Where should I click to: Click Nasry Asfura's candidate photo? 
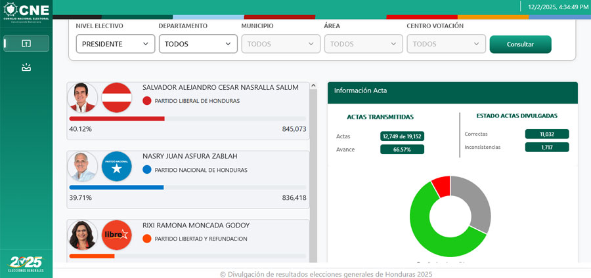pos(82,167)
